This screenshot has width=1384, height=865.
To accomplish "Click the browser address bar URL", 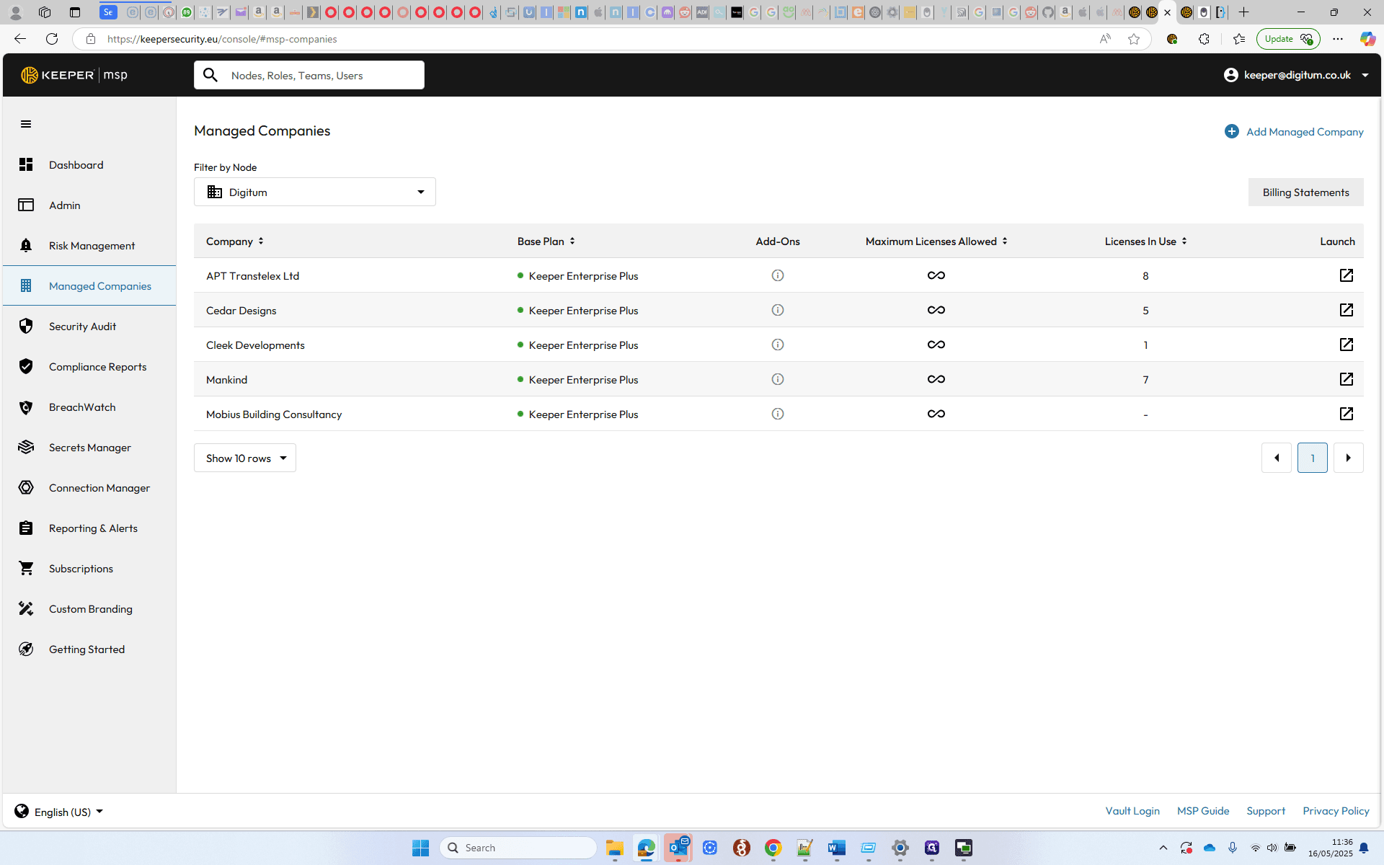I will (x=222, y=39).
